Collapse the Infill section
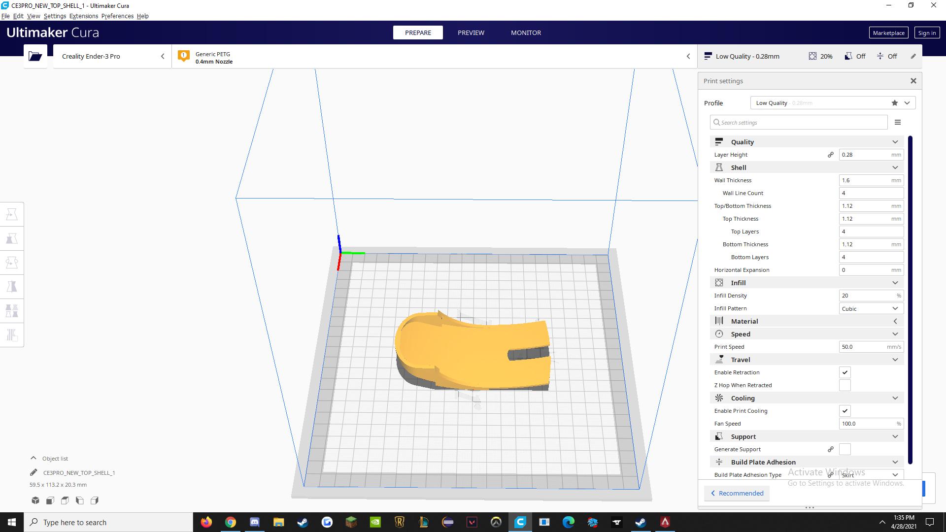The width and height of the screenshot is (946, 532). 807,283
